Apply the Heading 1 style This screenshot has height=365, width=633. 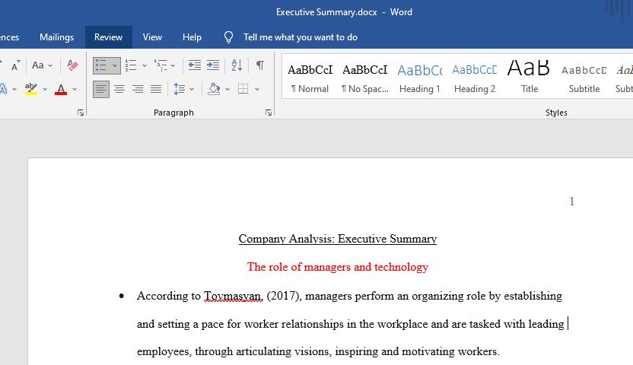[420, 78]
